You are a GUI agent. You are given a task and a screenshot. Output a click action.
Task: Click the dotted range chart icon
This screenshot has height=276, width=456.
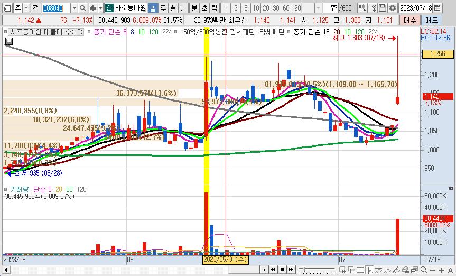pyautogui.click(x=361, y=270)
